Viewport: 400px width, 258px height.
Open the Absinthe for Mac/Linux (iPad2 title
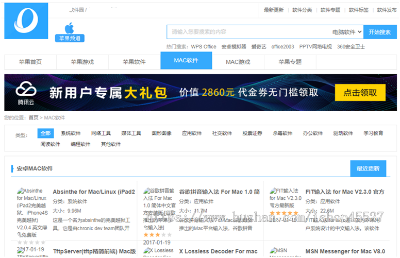click(x=94, y=192)
